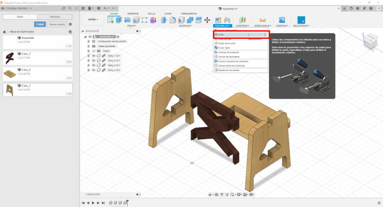The width and height of the screenshot is (383, 207).
Task: Open data panel settings gear
Action: [x=70, y=24]
